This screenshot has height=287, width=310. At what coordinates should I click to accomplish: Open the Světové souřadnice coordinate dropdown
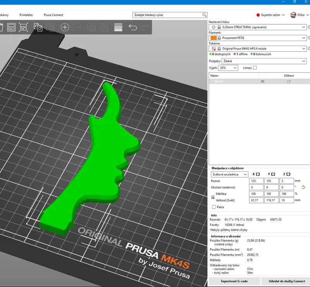point(229,174)
